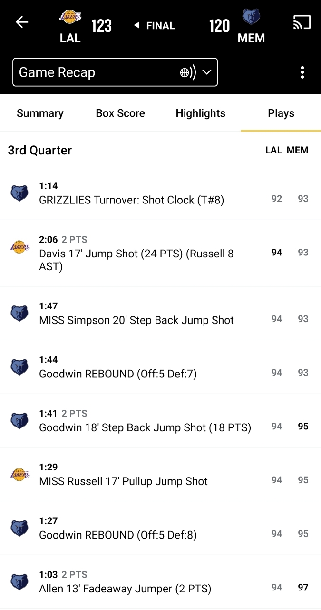
Task: Tap Grizzlies icon beside Allen fadeaway jumper
Action: 19,582
